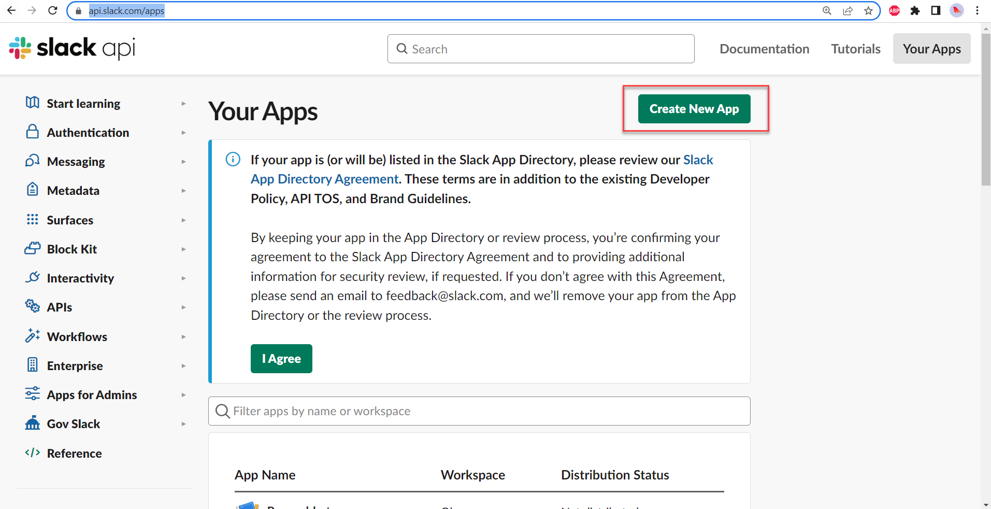This screenshot has width=991, height=509.
Task: Open browser zoom magnifier icon
Action: point(827,11)
